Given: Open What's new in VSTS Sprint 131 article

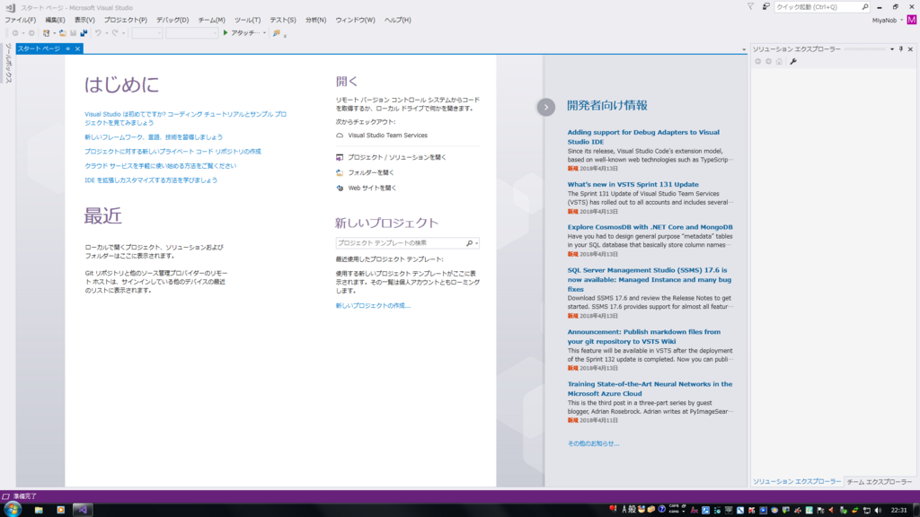Looking at the screenshot, I should click(x=633, y=185).
